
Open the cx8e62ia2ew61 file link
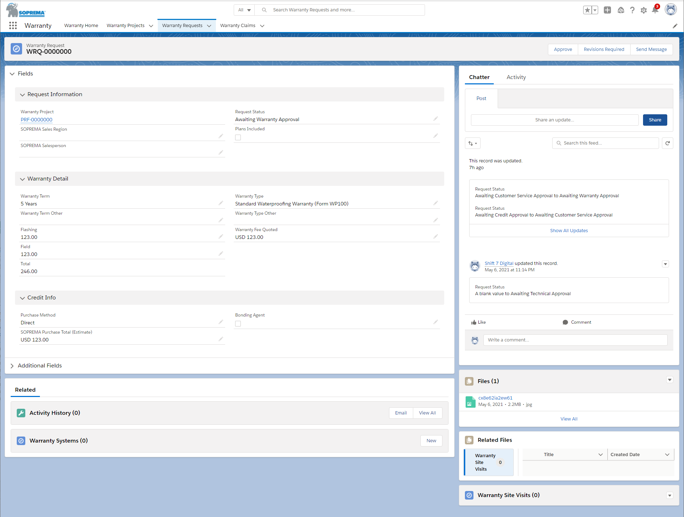click(495, 398)
